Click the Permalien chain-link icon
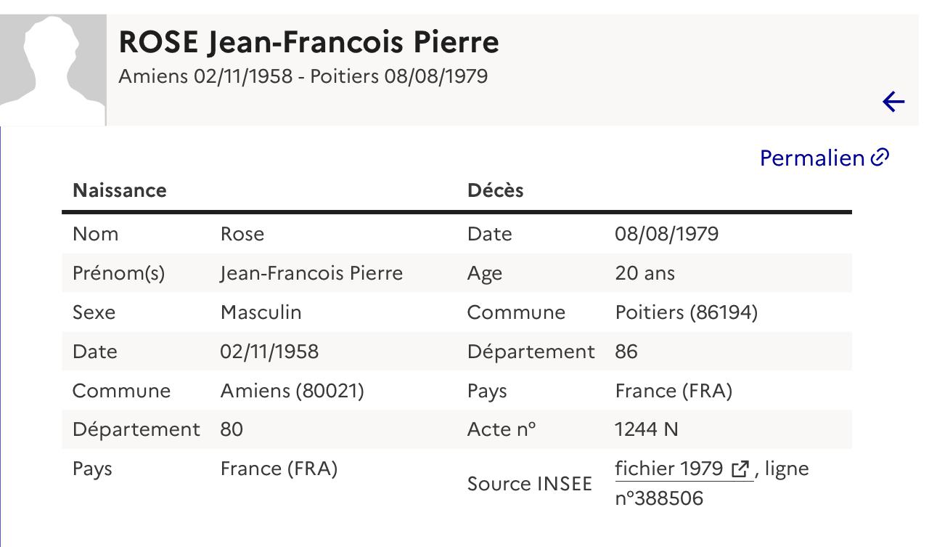 point(880,158)
